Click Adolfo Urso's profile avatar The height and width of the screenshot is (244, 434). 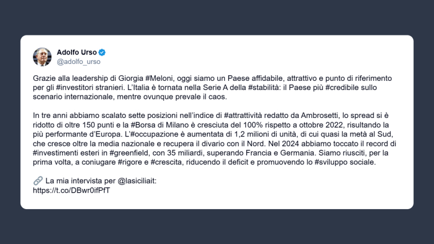42,57
